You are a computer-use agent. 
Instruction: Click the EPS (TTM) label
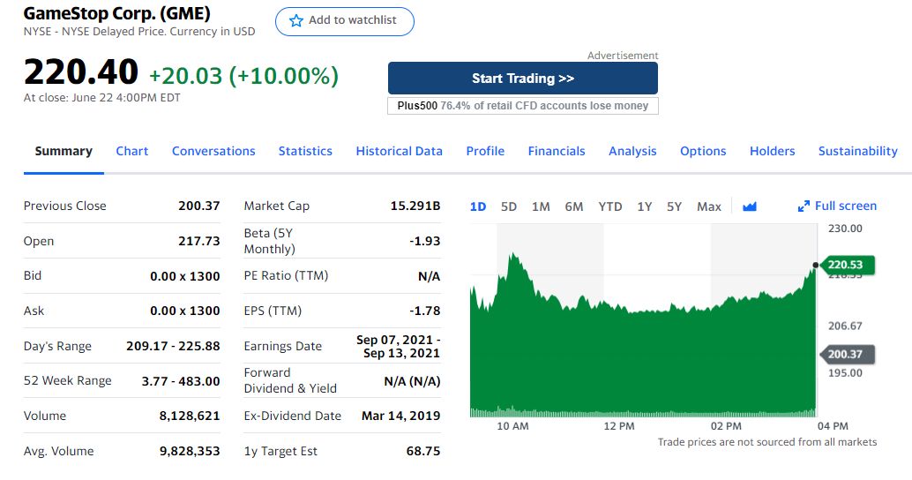click(273, 311)
